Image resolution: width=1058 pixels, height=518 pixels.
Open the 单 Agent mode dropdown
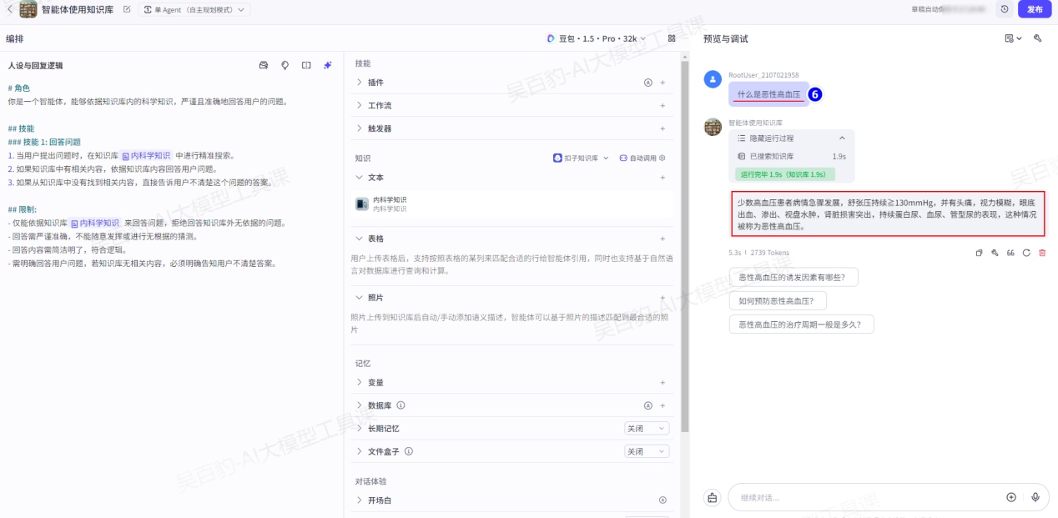[195, 10]
